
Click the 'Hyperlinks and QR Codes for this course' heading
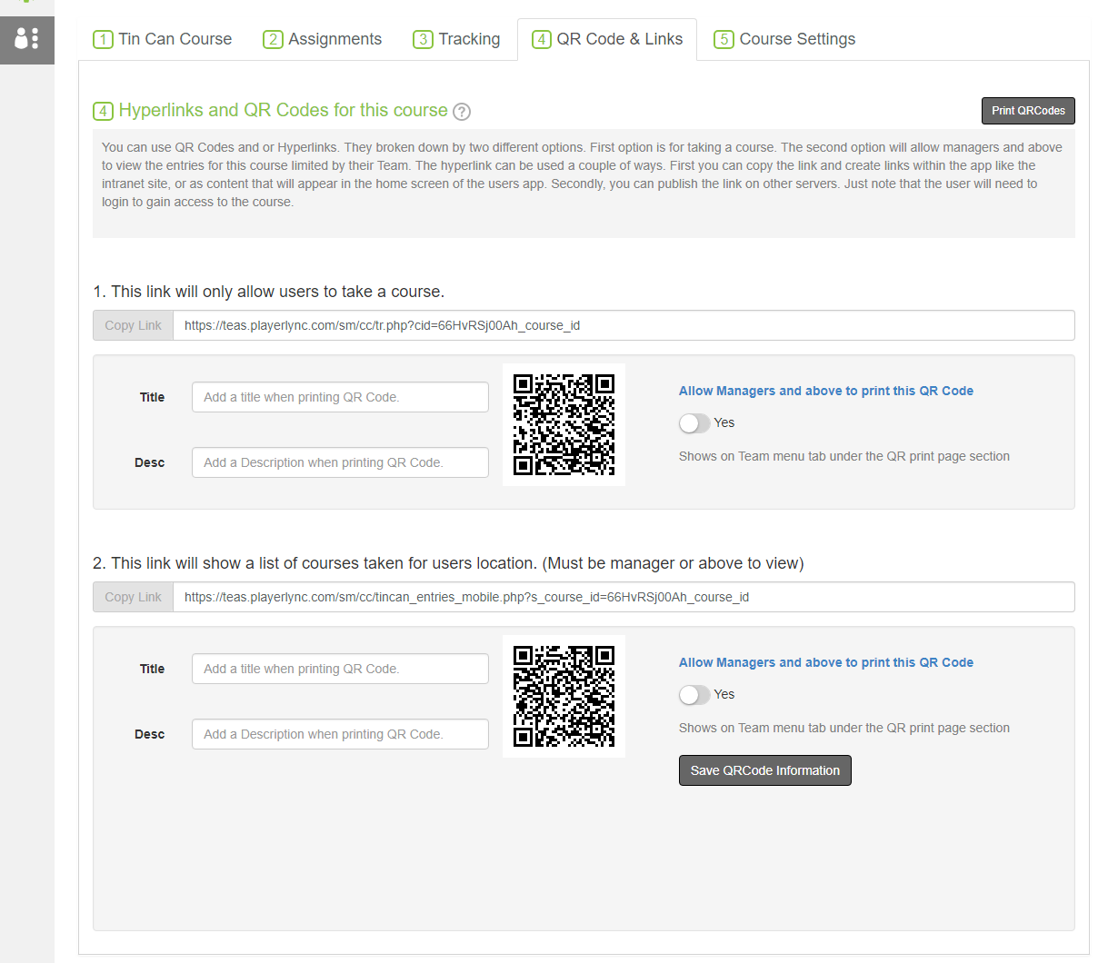pyautogui.click(x=283, y=110)
